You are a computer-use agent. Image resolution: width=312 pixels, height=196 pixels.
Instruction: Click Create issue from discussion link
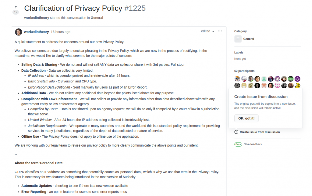coord(260,132)
